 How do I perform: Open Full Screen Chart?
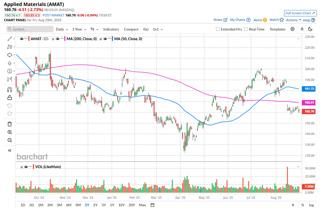[300, 13]
